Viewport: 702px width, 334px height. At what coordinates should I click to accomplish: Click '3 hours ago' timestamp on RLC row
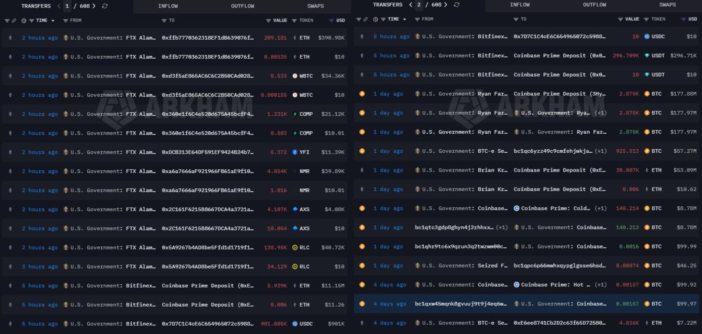[40, 267]
